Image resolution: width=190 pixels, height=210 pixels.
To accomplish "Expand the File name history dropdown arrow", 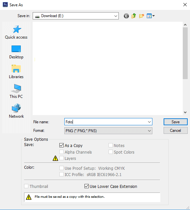I will 149,122.
